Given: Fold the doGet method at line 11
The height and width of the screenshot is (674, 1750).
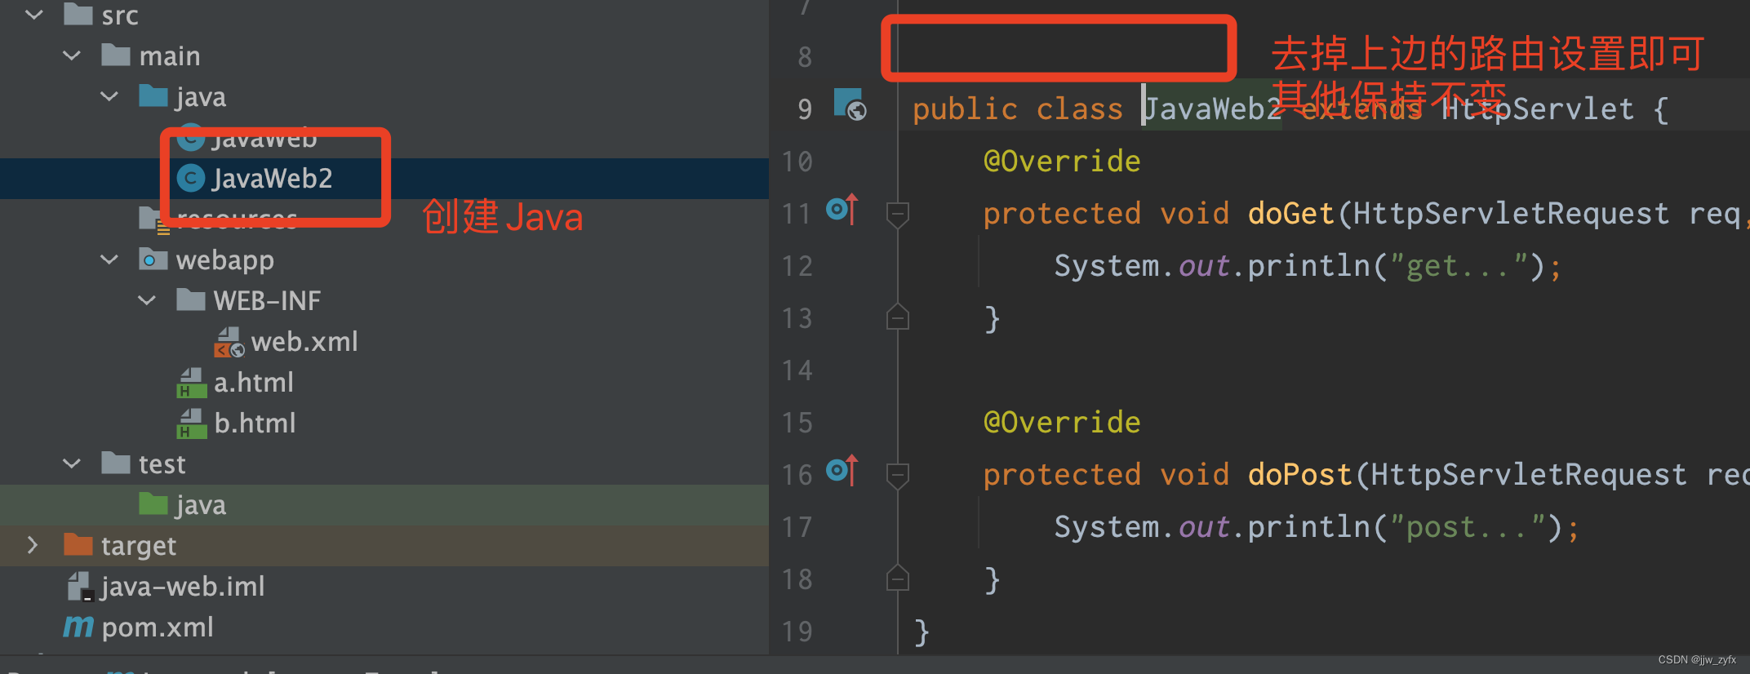Looking at the screenshot, I should (898, 215).
